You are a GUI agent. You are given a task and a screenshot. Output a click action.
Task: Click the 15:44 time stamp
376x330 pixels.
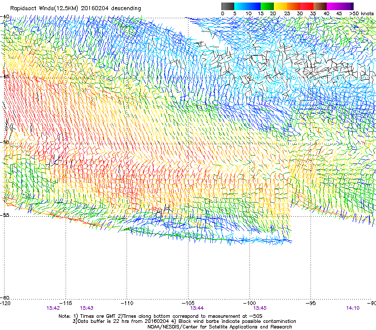(x=197, y=308)
